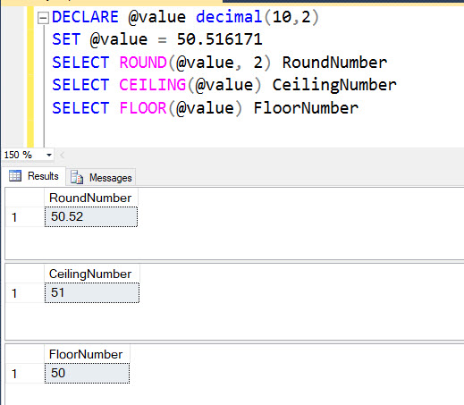Viewport: 464px width, 405px height.
Task: Select the 51 result cell
Action: [92, 292]
